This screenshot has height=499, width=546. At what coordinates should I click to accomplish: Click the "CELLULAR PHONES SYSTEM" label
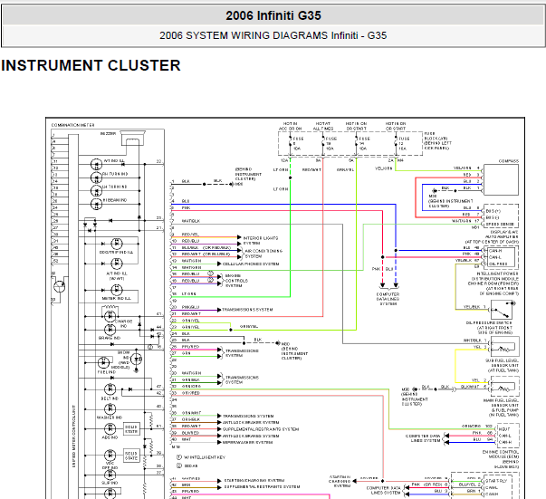coord(251,264)
